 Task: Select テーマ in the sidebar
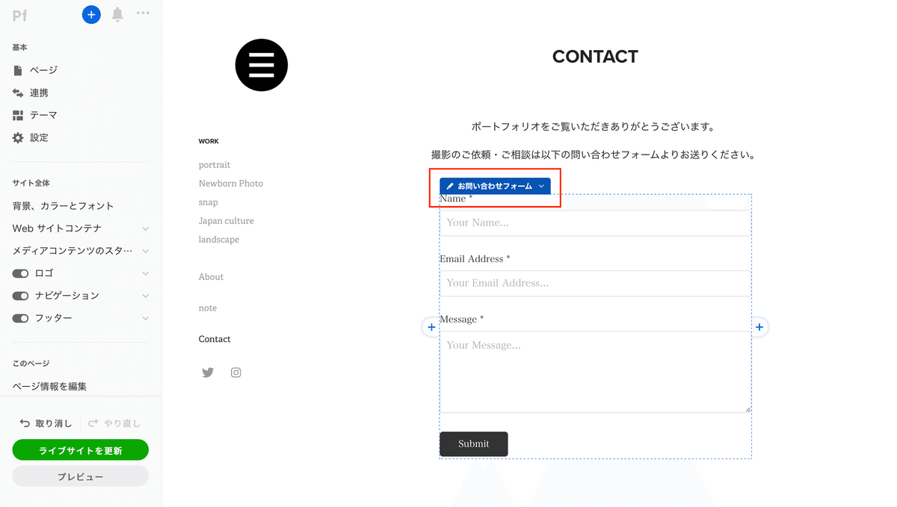point(43,115)
